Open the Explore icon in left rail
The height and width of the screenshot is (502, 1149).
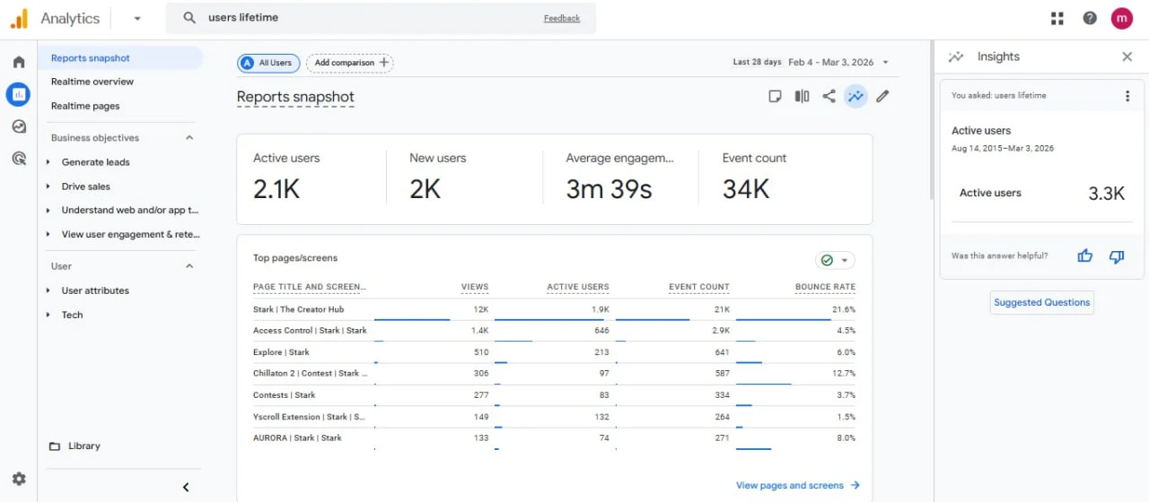click(x=19, y=126)
